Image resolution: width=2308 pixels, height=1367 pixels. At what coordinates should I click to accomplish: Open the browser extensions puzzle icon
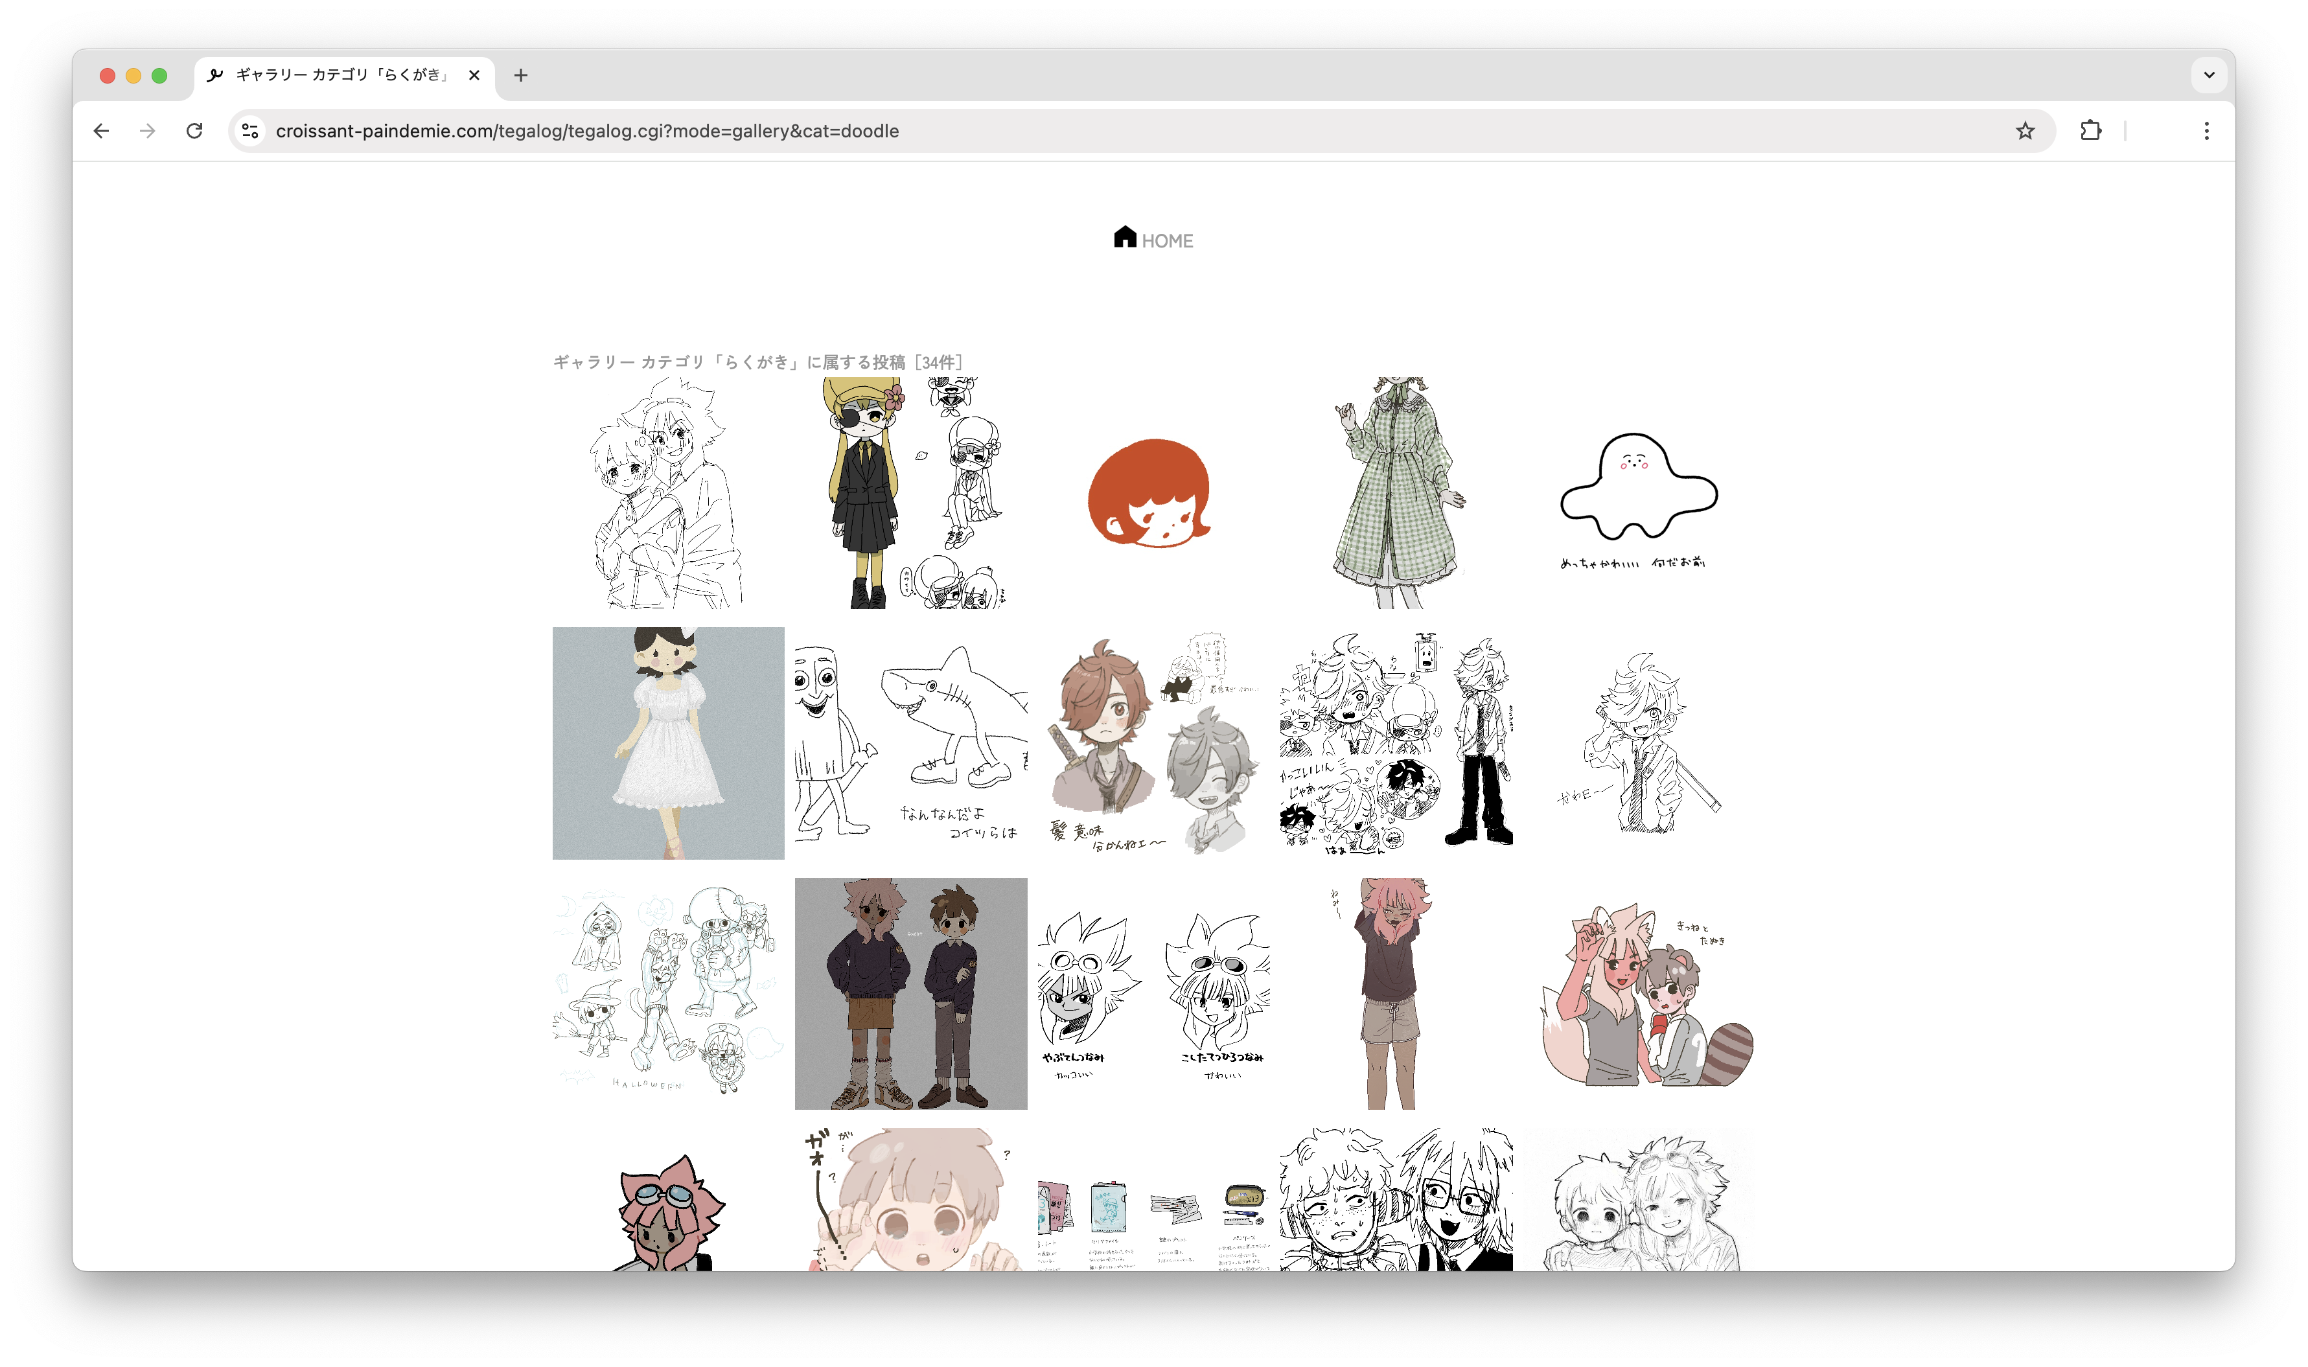[2091, 131]
